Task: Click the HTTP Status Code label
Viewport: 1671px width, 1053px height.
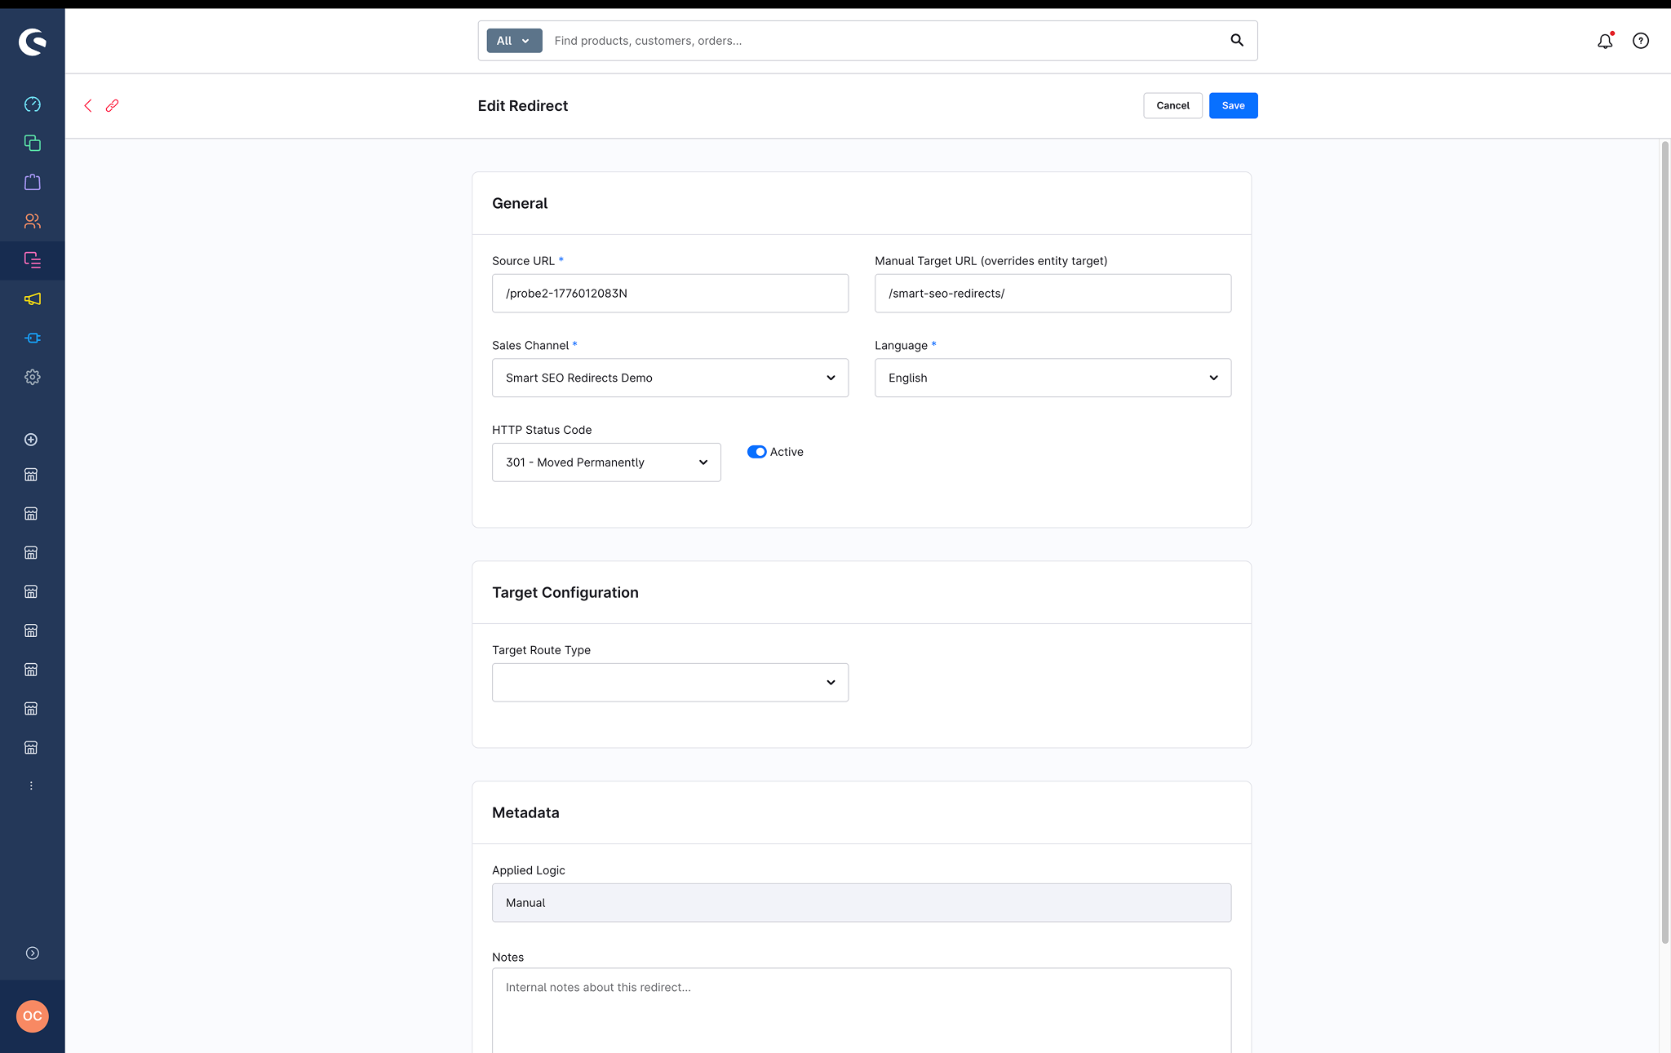Action: (x=542, y=430)
